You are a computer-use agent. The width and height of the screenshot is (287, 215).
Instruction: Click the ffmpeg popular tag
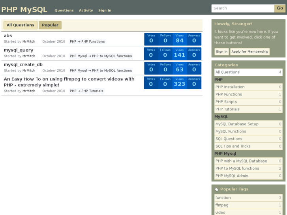(x=248, y=205)
